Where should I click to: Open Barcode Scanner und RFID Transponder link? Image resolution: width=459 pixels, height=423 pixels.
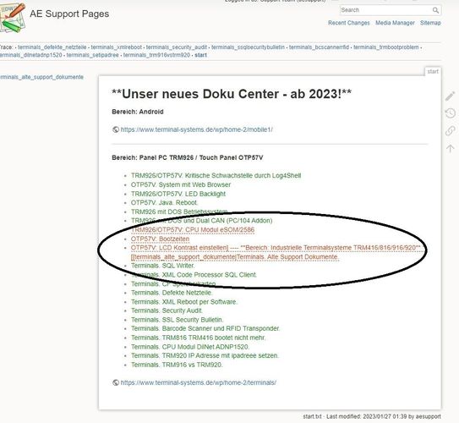pyautogui.click(x=205, y=328)
